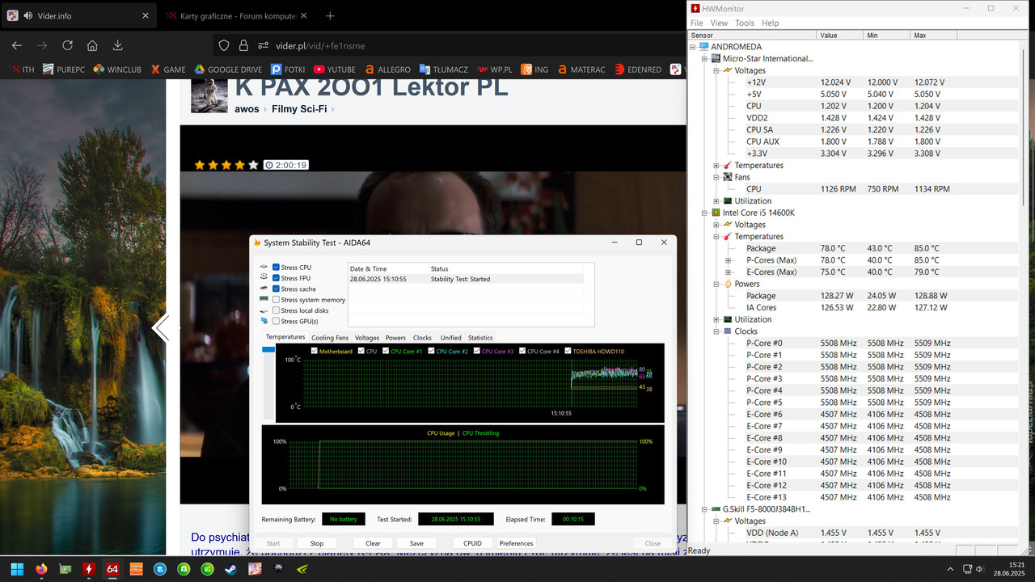Uncheck Stress CPU in AIDA64
This screenshot has height=582, width=1035.
[x=277, y=268]
